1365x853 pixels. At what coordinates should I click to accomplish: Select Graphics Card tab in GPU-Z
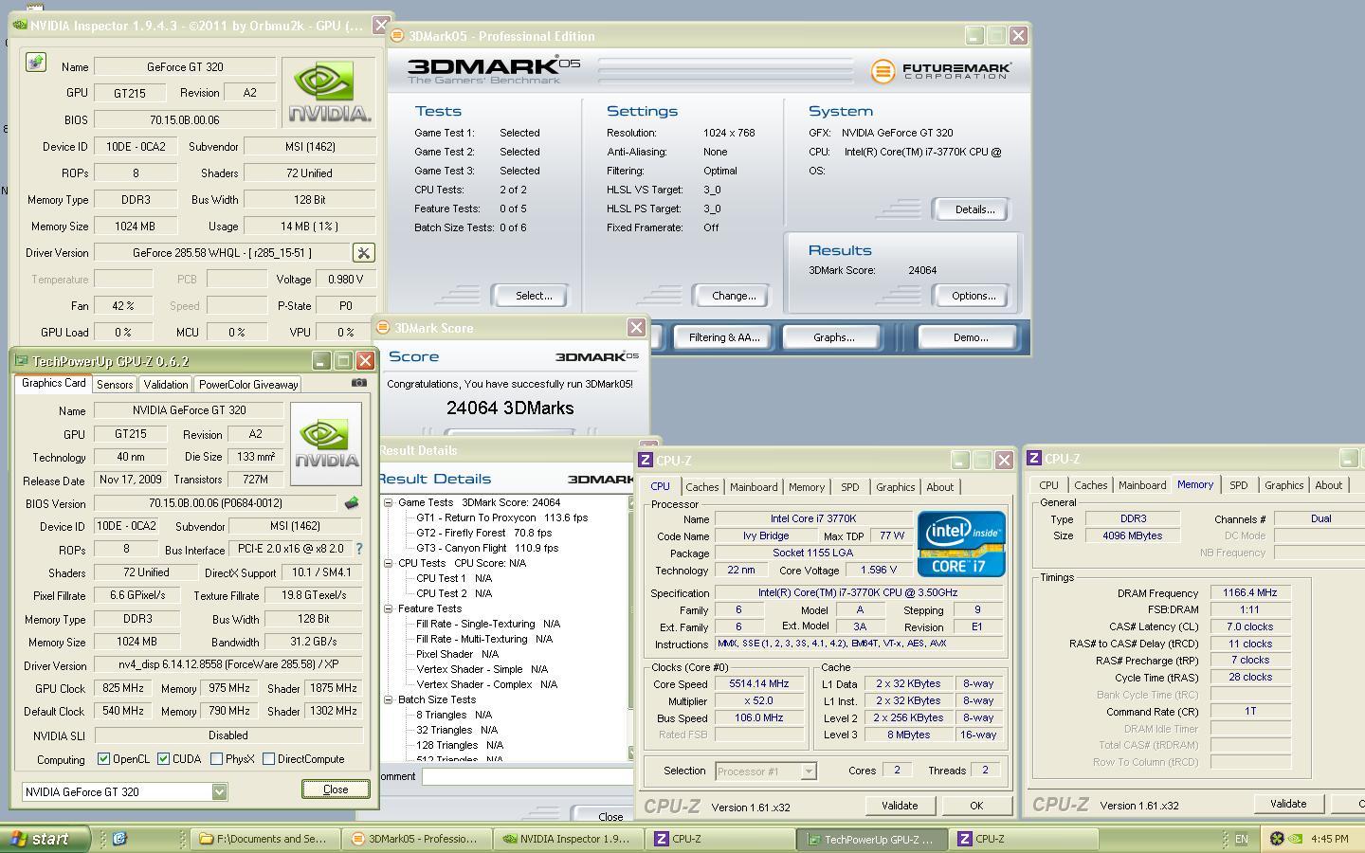click(53, 383)
